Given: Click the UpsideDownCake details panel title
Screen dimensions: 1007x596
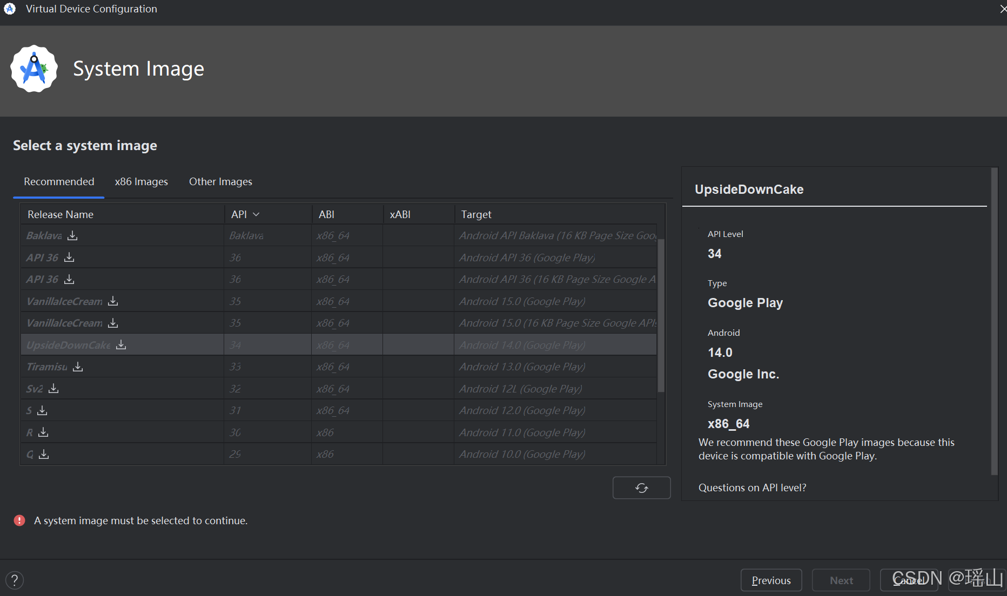Looking at the screenshot, I should 749,189.
